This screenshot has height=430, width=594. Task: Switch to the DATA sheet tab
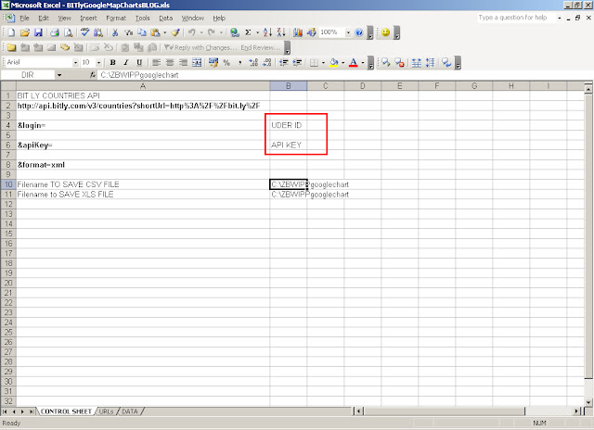click(130, 411)
